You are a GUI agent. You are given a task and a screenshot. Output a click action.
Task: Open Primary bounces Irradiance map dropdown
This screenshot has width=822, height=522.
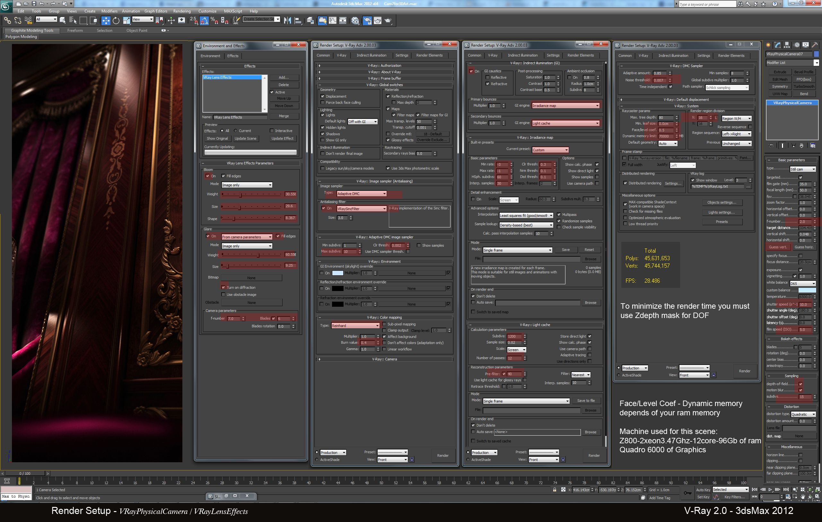tap(566, 105)
